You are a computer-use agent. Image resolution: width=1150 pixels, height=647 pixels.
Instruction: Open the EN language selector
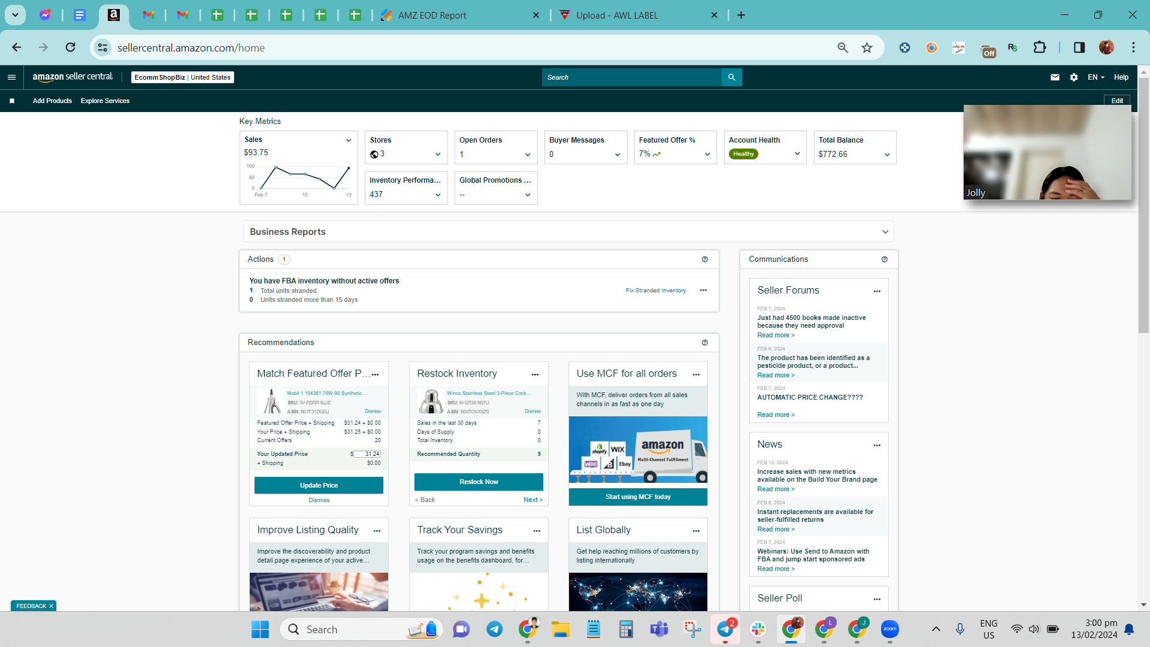[x=1096, y=77]
